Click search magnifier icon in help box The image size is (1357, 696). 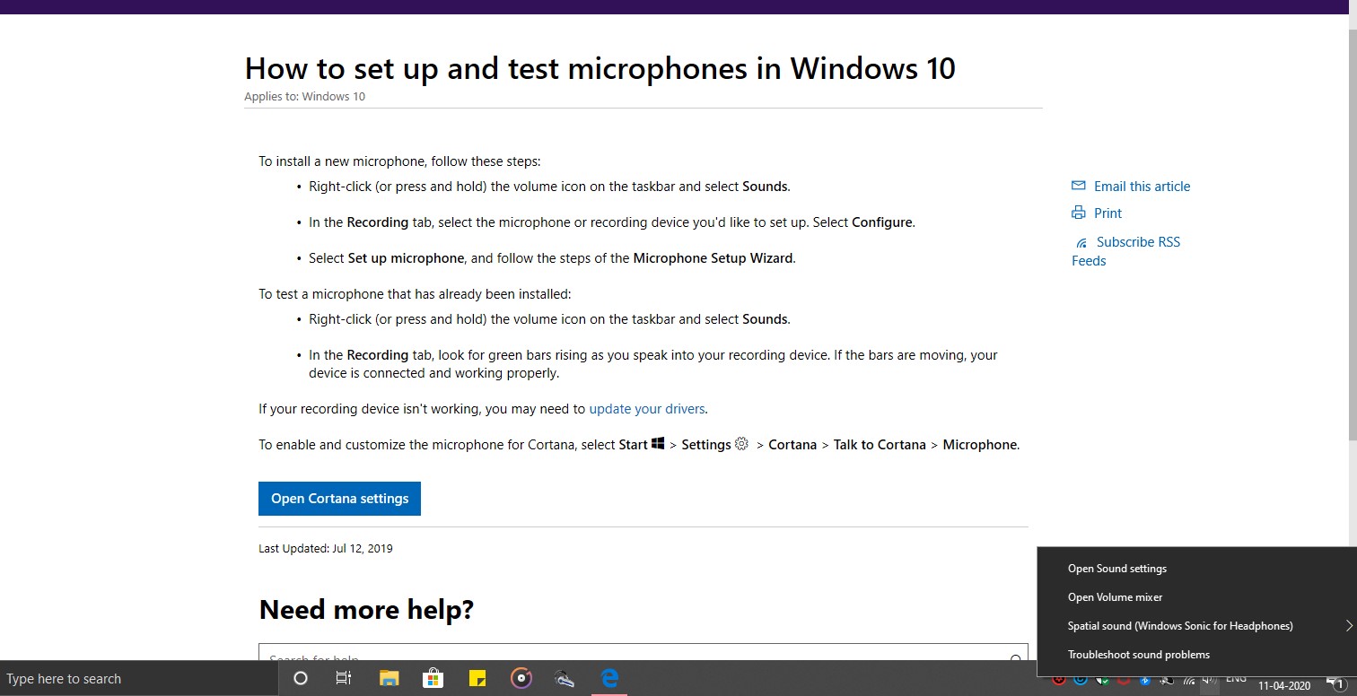click(x=1016, y=659)
